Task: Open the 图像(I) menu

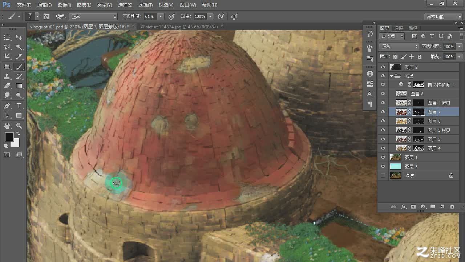Action: point(64,5)
